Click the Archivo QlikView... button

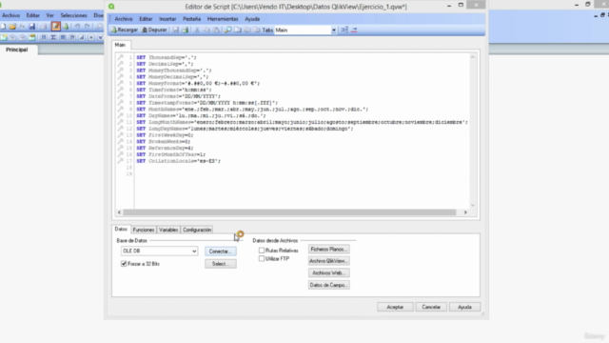328,261
